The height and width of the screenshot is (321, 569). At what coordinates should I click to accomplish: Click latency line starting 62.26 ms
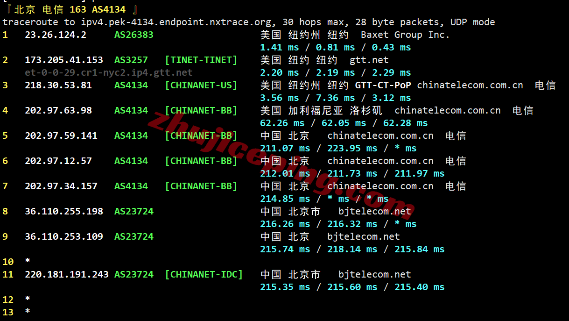(344, 123)
